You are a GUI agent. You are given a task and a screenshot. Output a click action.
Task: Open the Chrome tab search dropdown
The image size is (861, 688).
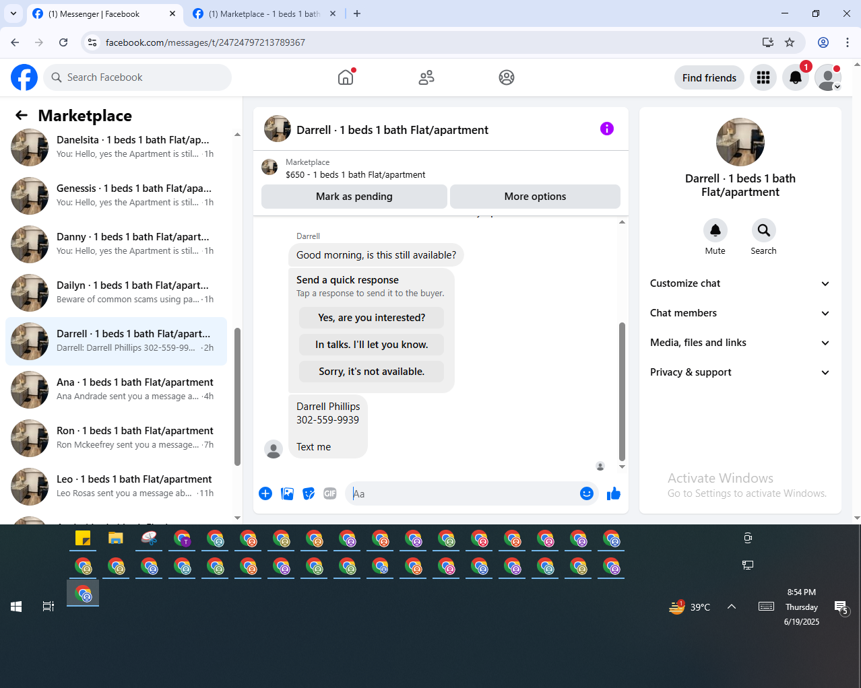(13, 13)
